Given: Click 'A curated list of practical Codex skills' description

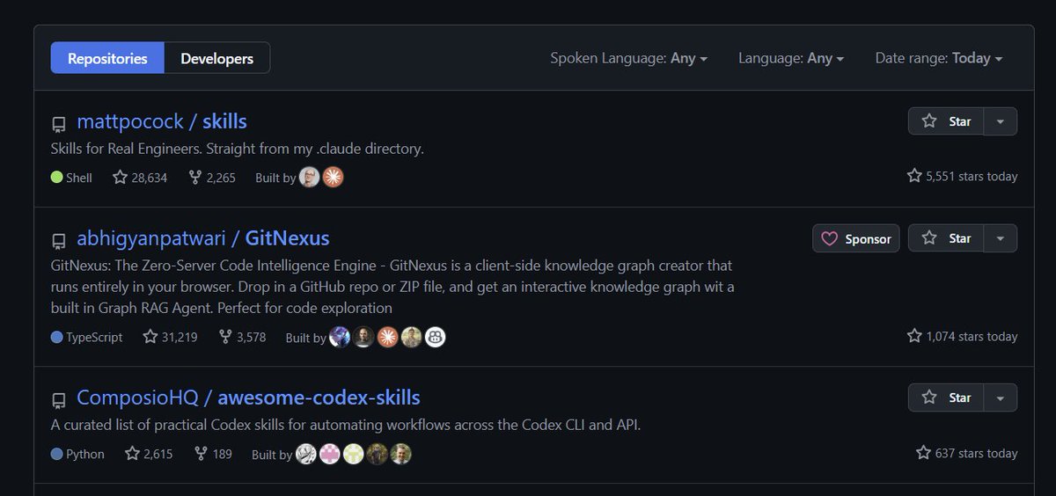Looking at the screenshot, I should click(346, 425).
